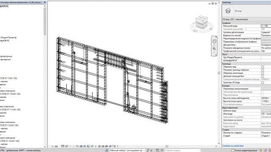Collapse the 'Границы' properties section
This screenshot has height=152, width=271.
point(246,64)
